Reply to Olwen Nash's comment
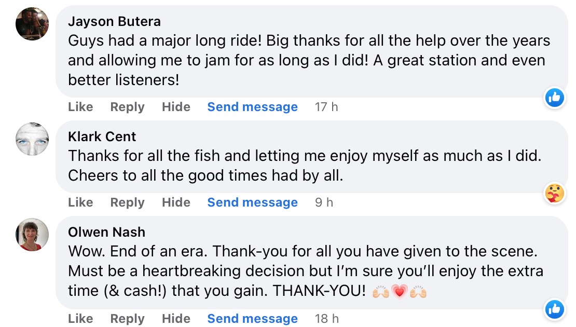 tap(127, 319)
